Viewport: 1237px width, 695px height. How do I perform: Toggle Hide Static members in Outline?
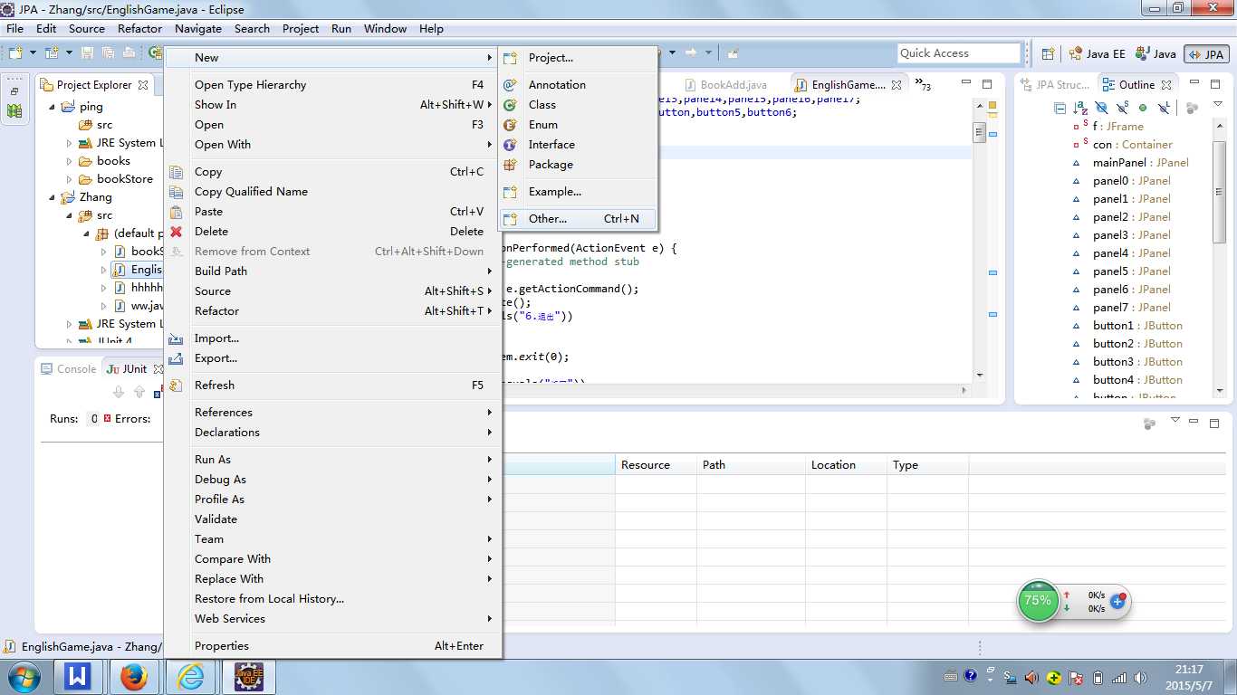tap(1122, 108)
